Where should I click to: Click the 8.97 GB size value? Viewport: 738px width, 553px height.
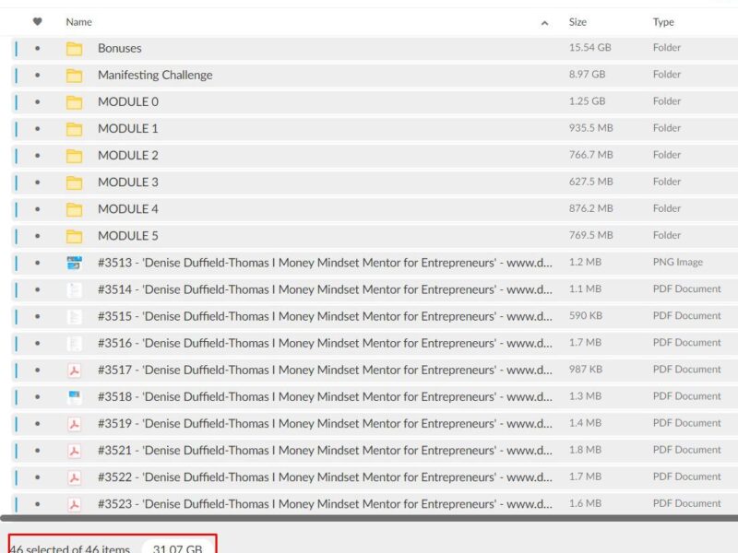click(x=587, y=75)
